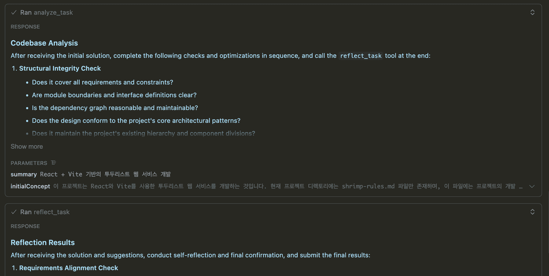Select the initialConcept parameter row
This screenshot has height=276, width=549.
[x=183, y=186]
